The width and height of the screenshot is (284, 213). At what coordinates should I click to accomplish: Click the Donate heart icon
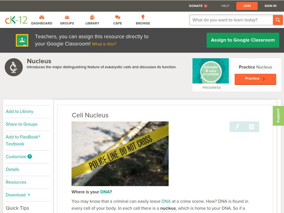pyautogui.click(x=206, y=6)
